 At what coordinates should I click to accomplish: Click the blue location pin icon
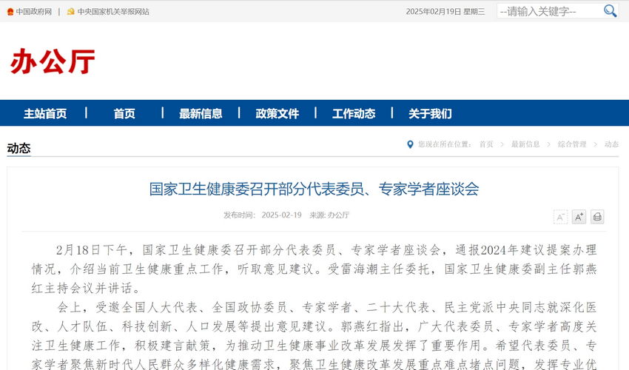410,144
